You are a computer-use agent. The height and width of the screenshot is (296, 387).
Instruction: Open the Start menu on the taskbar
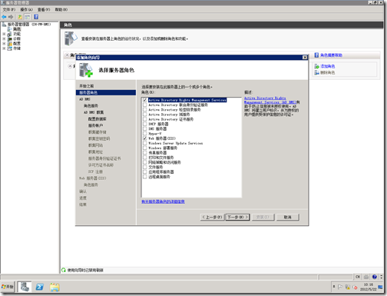[x=8, y=287]
